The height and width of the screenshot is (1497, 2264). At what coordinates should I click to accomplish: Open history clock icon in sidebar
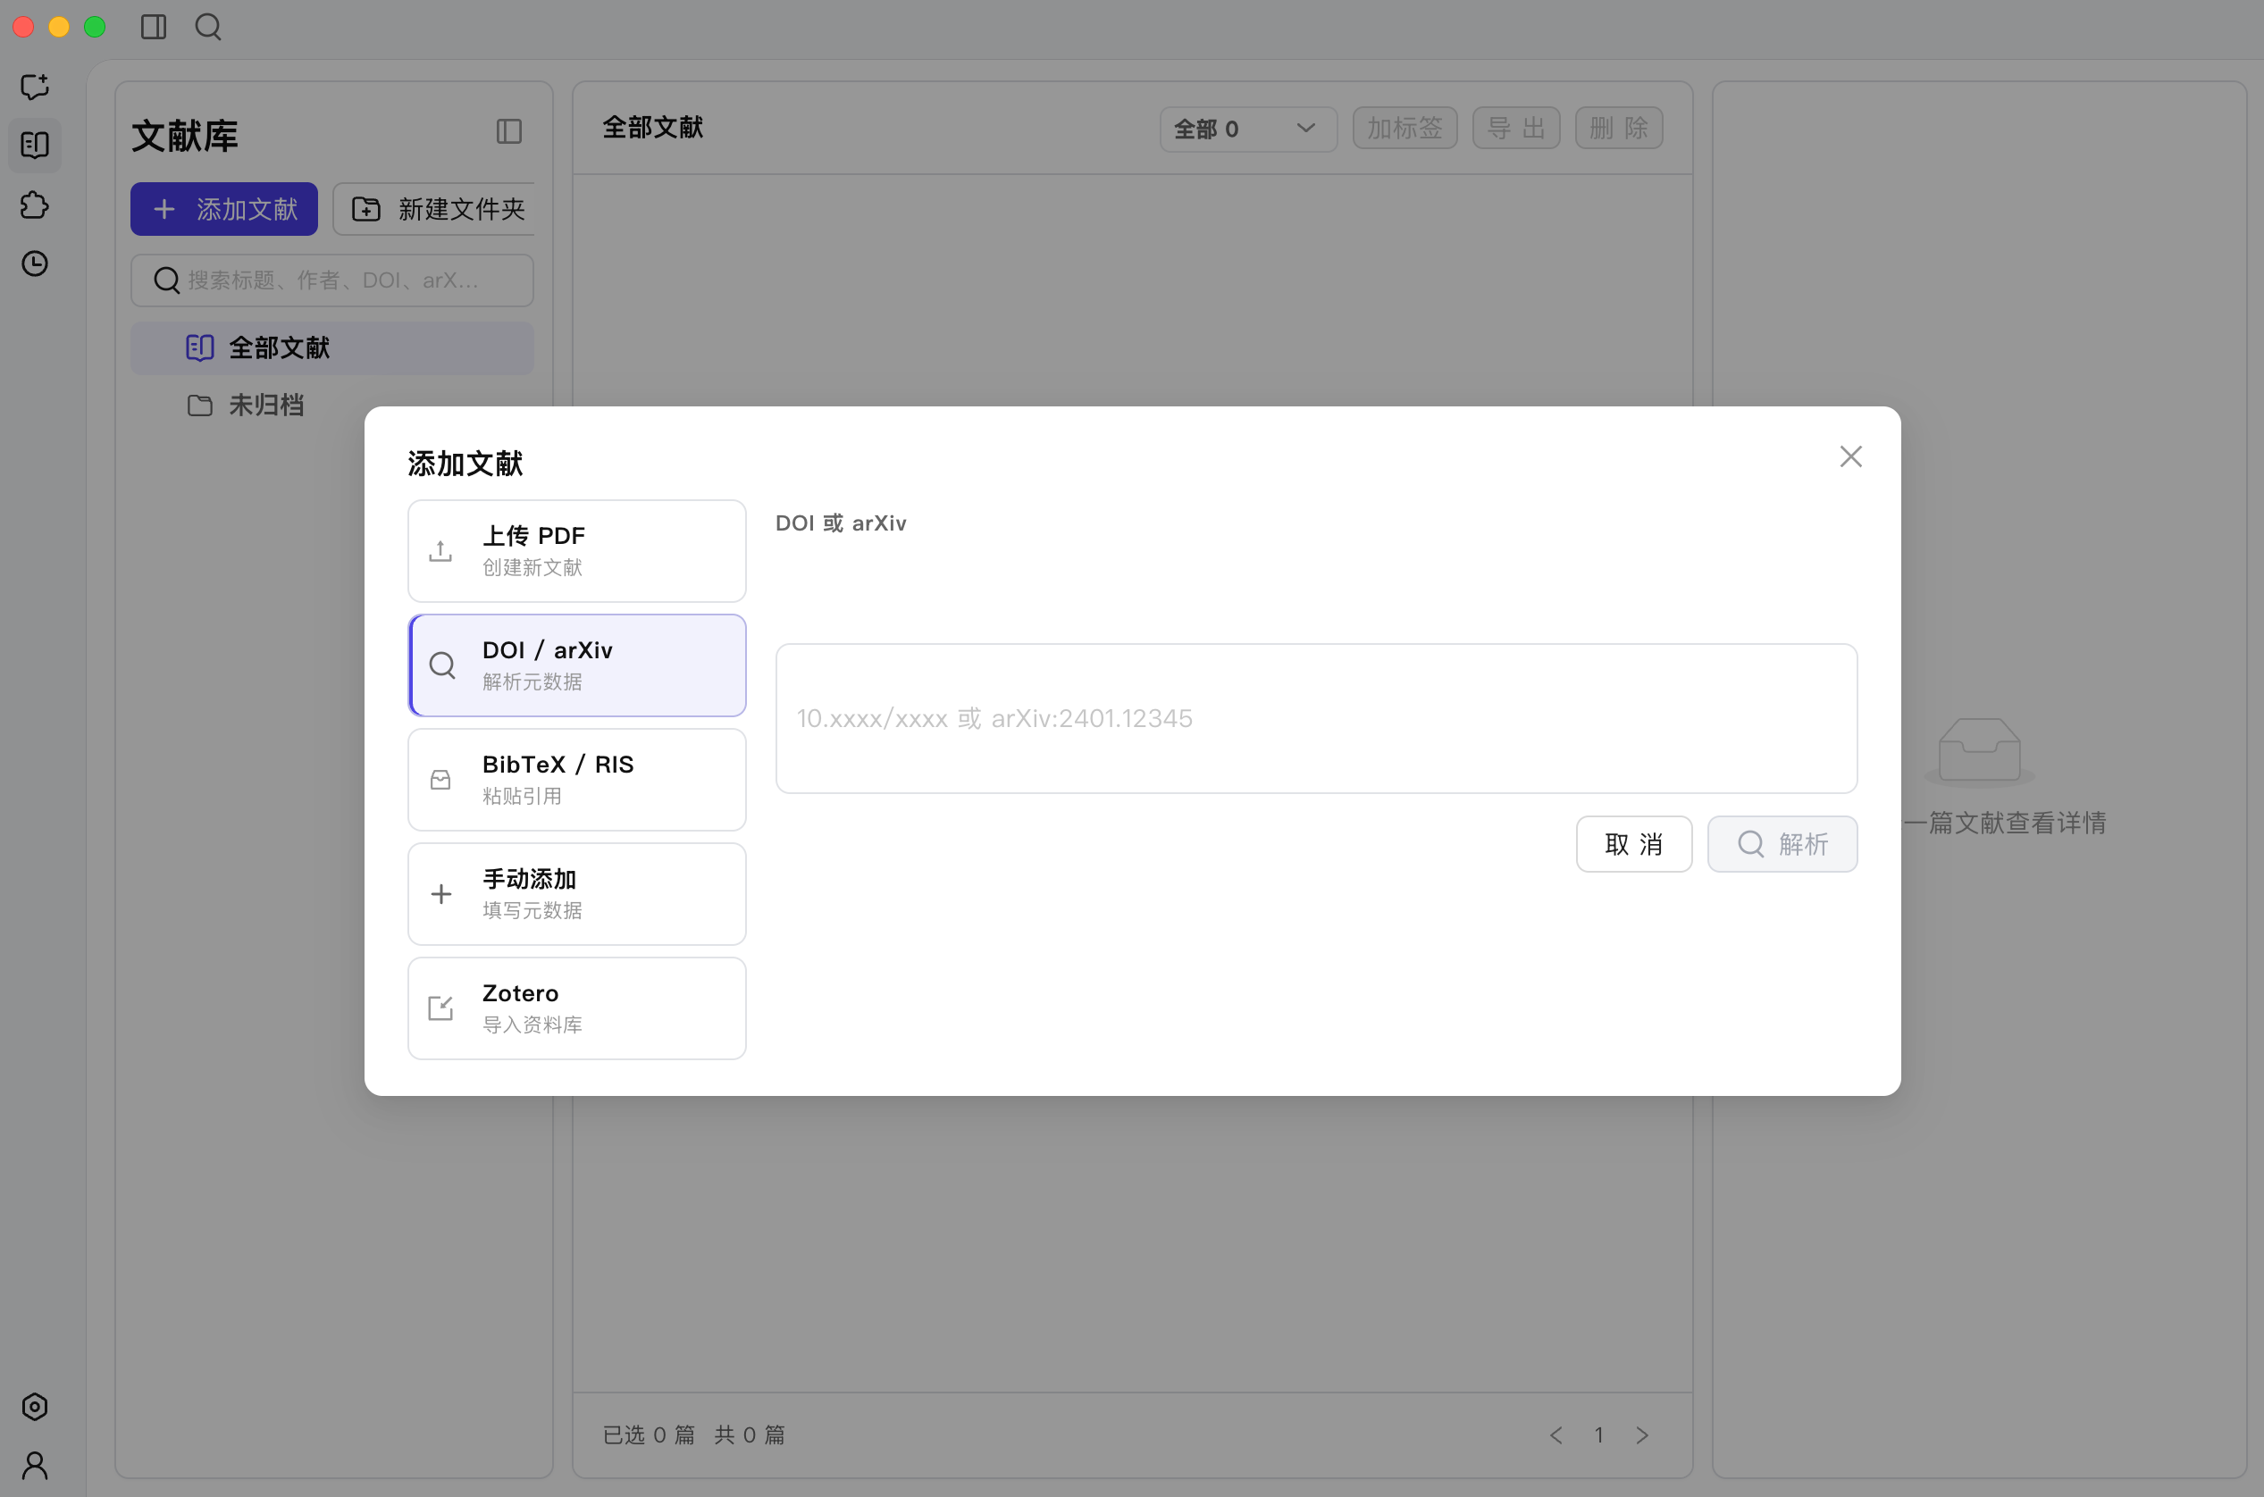tap(34, 263)
